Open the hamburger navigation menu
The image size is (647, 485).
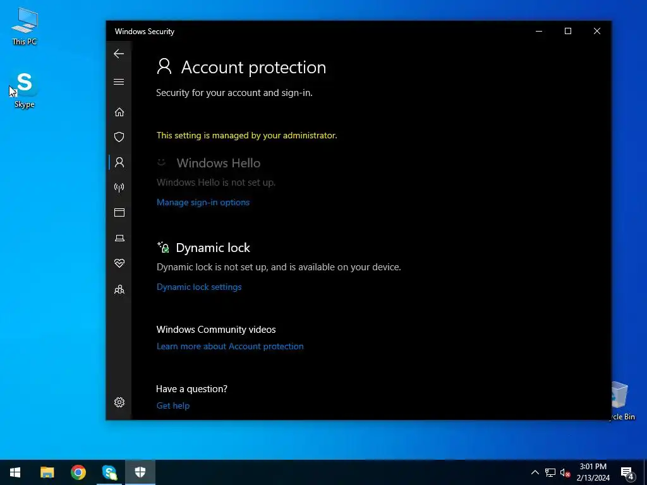[119, 81]
